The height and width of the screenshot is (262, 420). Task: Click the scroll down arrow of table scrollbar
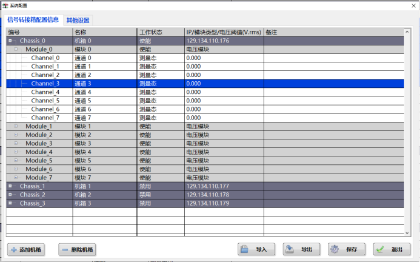(x=407, y=231)
